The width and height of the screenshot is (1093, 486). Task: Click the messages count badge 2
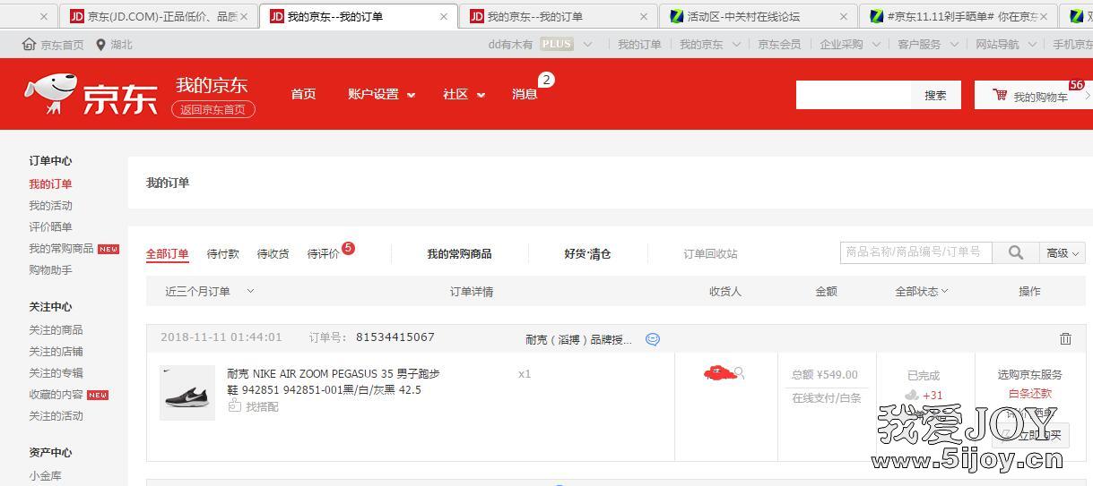[546, 80]
